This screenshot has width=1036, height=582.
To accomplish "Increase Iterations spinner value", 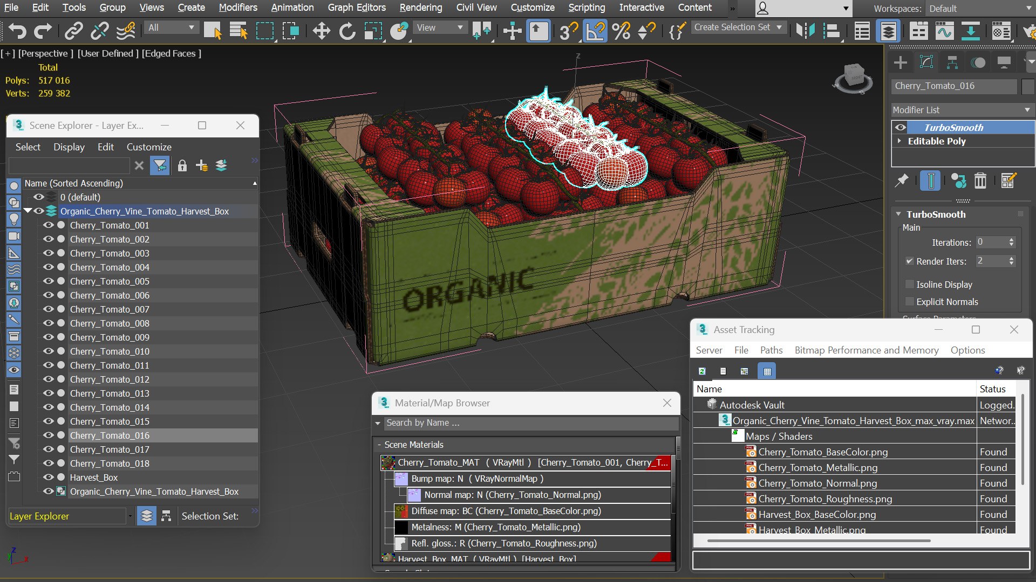I will [1011, 240].
